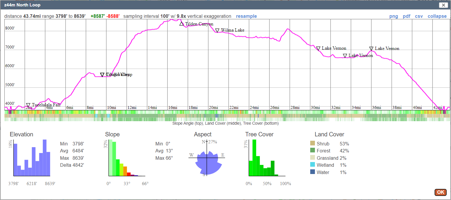451x200 pixels.
Task: Click the Shrub 53% percentage
Action: (344, 144)
